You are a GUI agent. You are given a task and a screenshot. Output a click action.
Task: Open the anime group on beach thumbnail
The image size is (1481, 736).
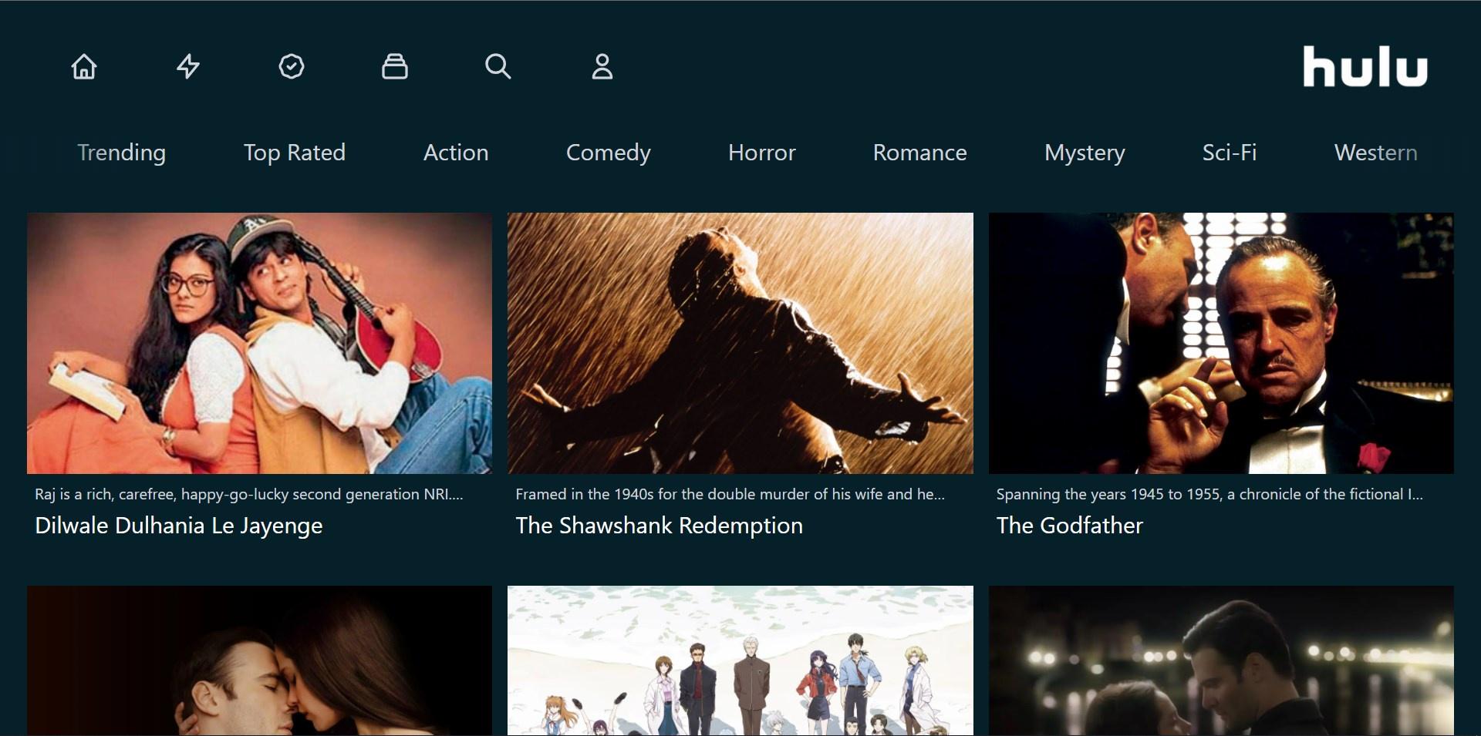point(740,660)
